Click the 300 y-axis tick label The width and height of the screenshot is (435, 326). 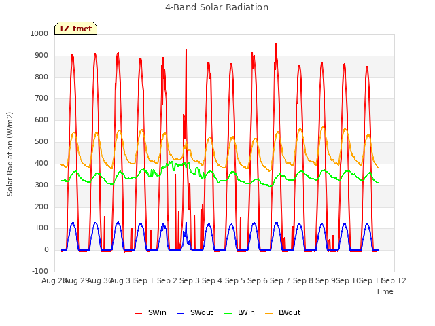(x=41, y=185)
